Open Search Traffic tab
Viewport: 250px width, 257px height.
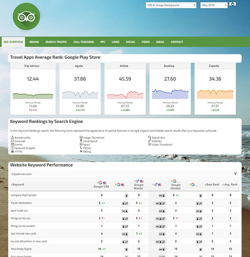(x=56, y=42)
